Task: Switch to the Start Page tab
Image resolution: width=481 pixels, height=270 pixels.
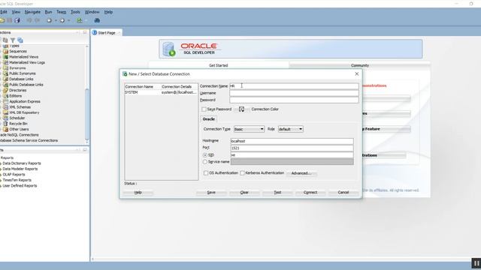Action: 107,32
